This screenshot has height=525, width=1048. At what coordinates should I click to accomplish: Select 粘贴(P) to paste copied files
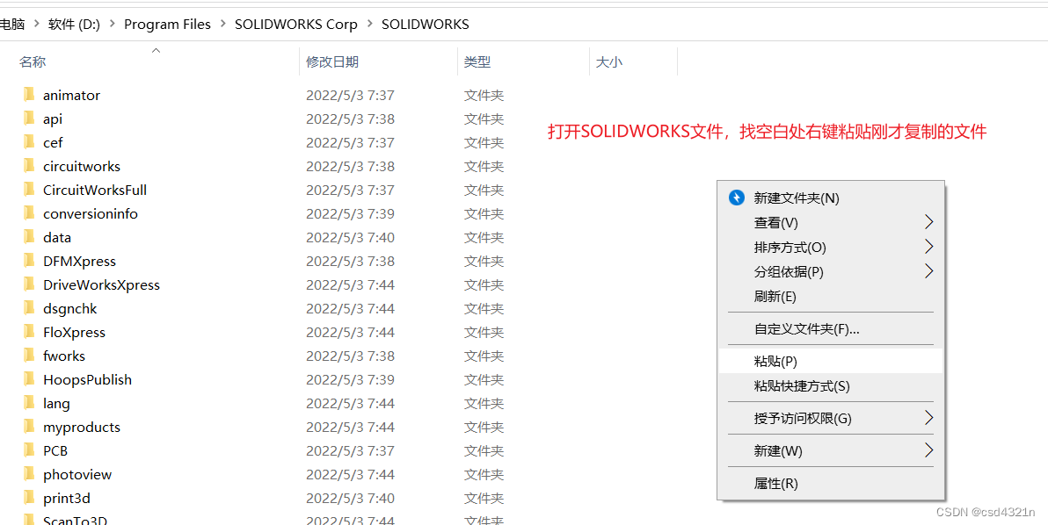click(x=830, y=361)
